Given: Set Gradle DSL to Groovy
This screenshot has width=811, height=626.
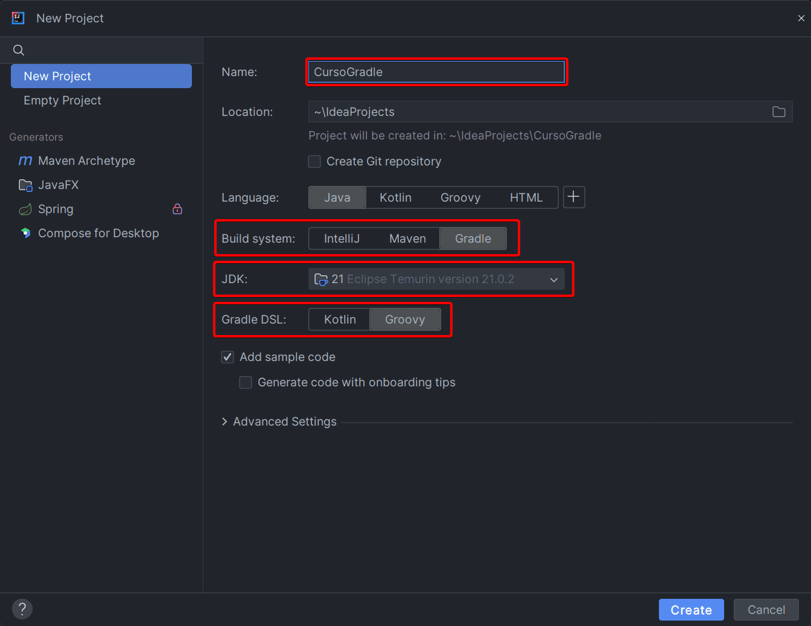Looking at the screenshot, I should point(405,319).
